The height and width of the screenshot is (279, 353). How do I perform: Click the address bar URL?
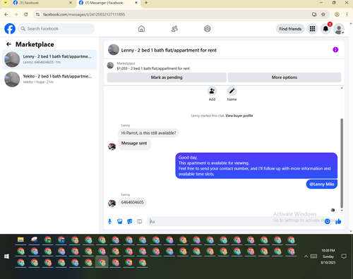(84, 15)
